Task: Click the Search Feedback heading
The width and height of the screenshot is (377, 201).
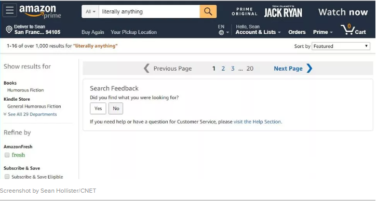Action: (x=114, y=88)
